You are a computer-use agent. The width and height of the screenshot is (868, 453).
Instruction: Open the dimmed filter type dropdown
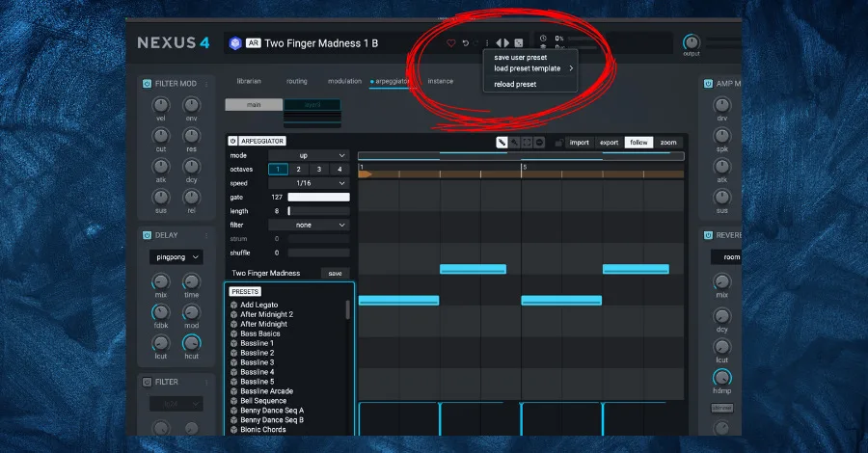pos(176,404)
